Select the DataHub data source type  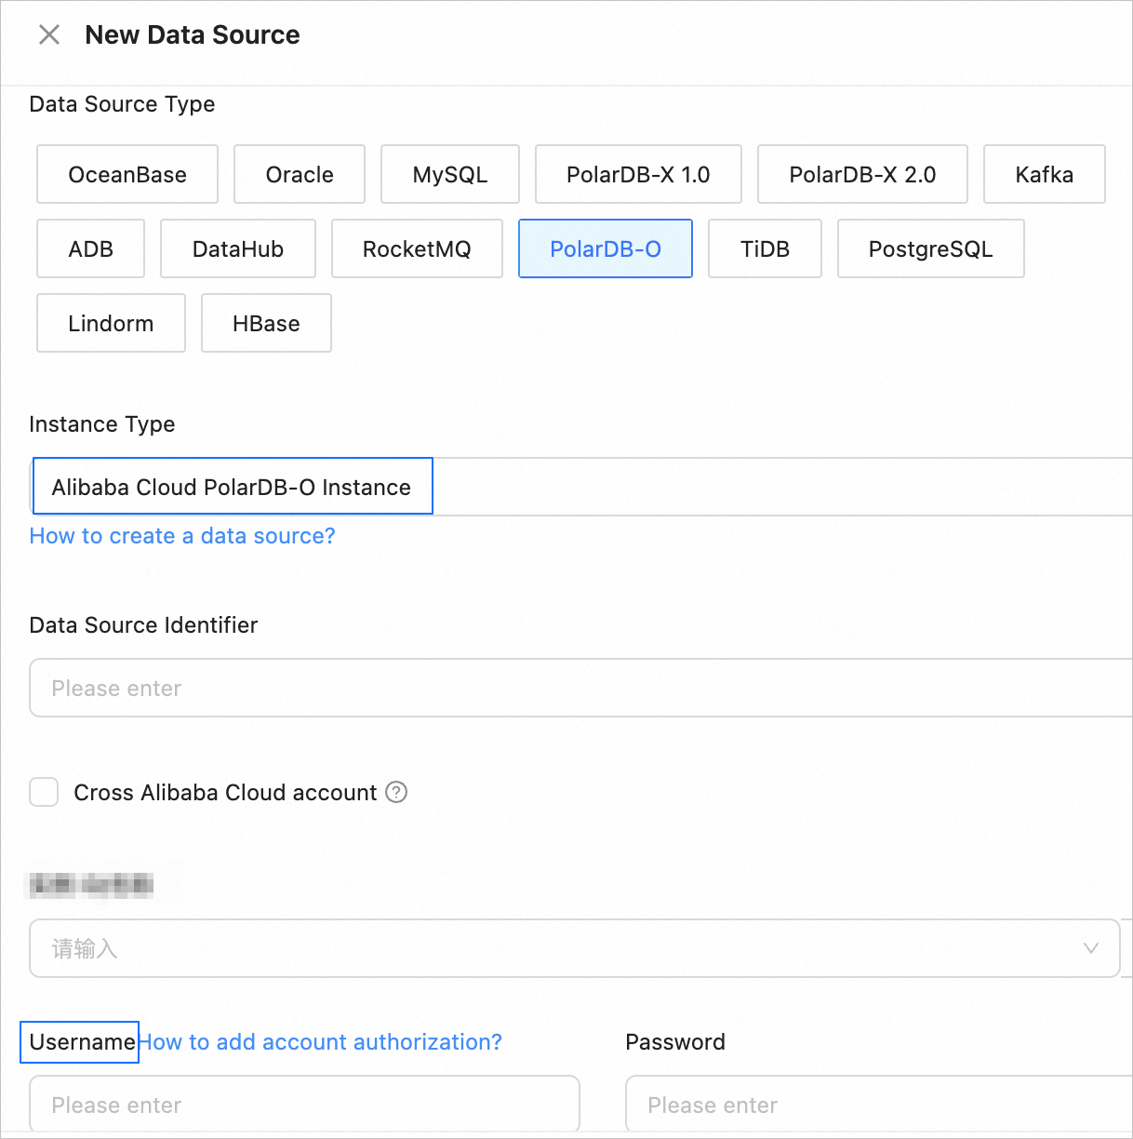[x=237, y=248]
